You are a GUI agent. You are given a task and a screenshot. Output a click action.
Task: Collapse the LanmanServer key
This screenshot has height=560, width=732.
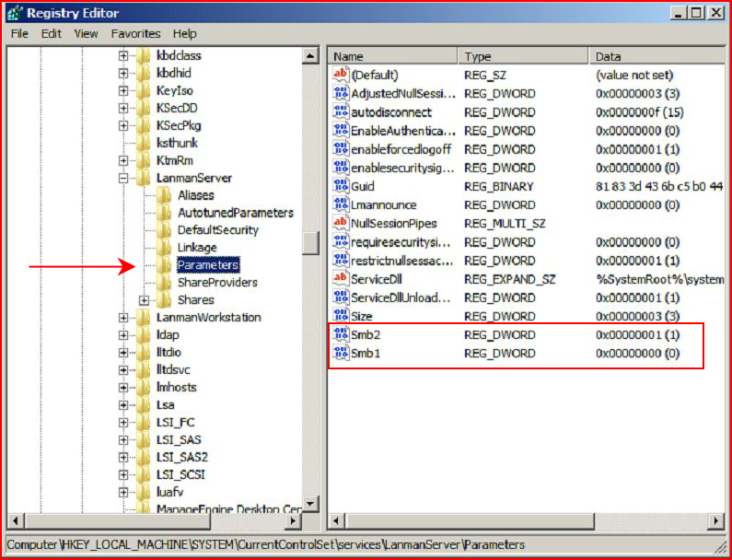pyautogui.click(x=123, y=178)
